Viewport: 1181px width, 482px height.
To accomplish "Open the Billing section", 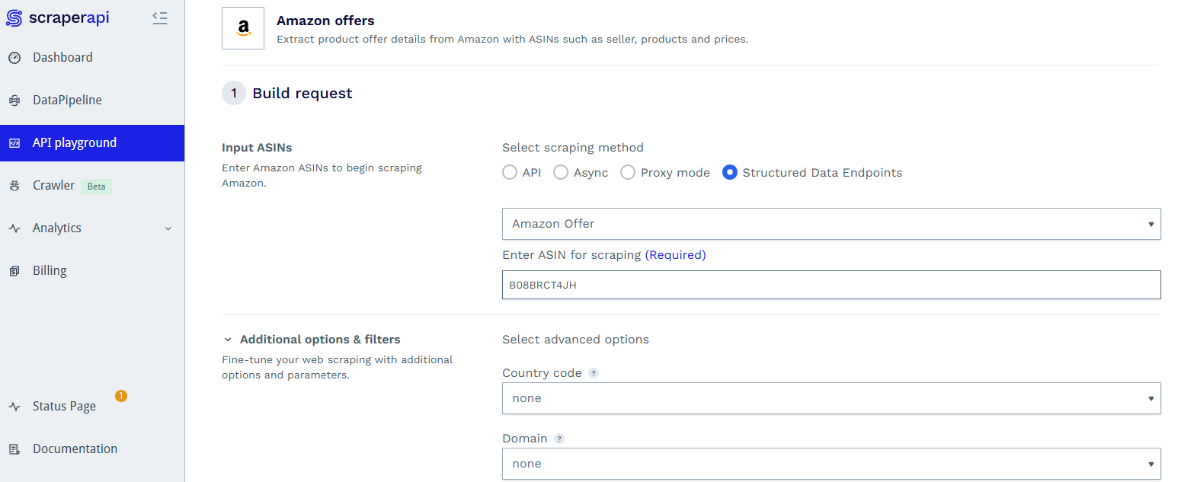I will [x=49, y=270].
